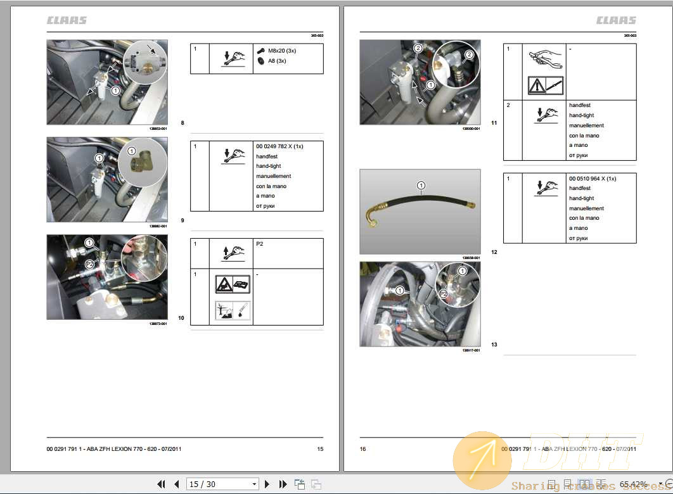This screenshot has width=673, height=494.
Task: Click part number '00 0249 782 X (1x)'
Action: [279, 146]
